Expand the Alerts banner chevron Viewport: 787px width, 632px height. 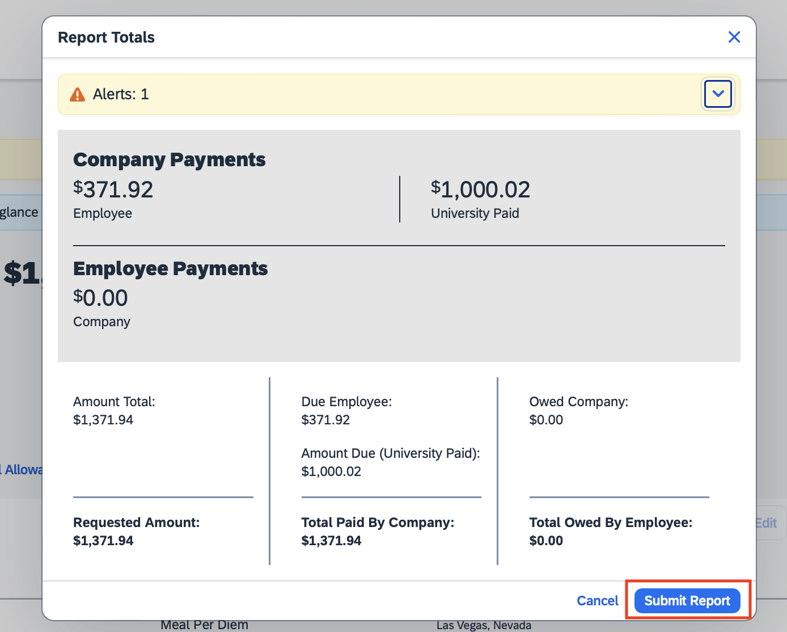tap(718, 94)
